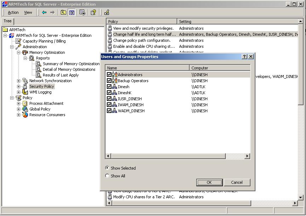Screen dimensions: 306x216
Task: Select Detail of Memory Optimizations report
Action: point(69,69)
